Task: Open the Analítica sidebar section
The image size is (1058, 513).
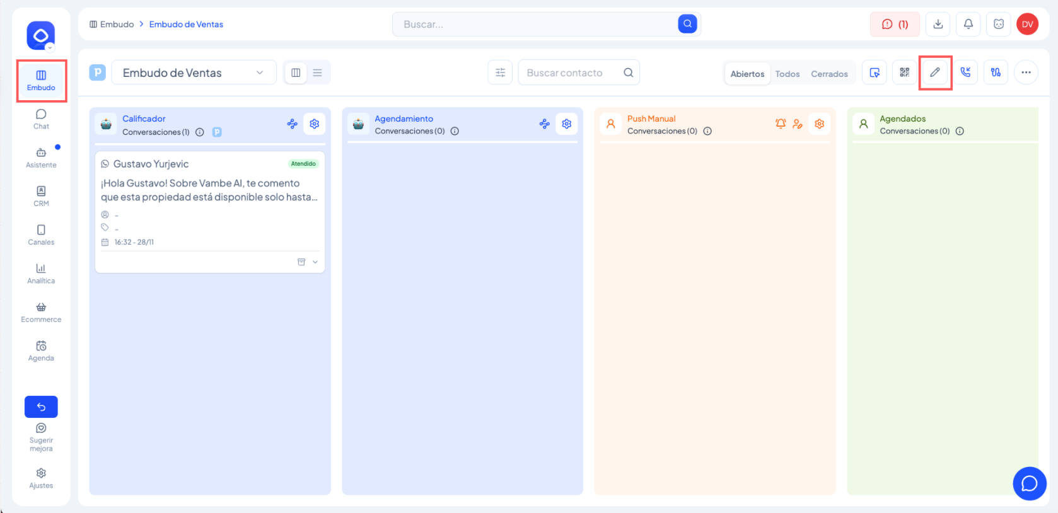Action: (x=41, y=274)
